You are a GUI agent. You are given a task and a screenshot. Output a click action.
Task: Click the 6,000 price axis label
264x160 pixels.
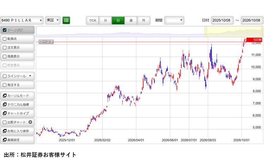click(x=257, y=116)
